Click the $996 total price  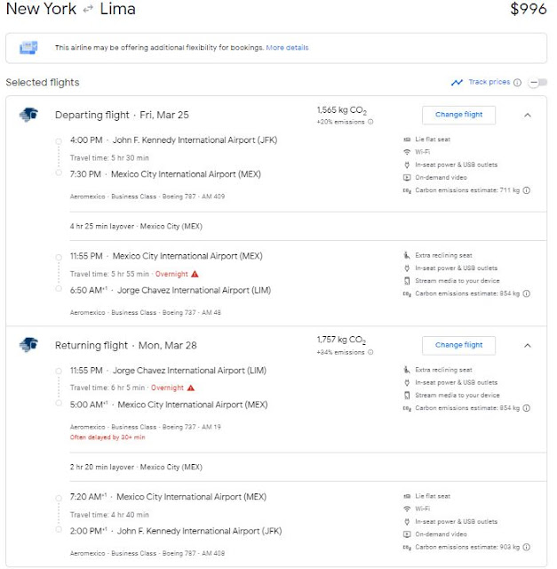pyautogui.click(x=529, y=11)
